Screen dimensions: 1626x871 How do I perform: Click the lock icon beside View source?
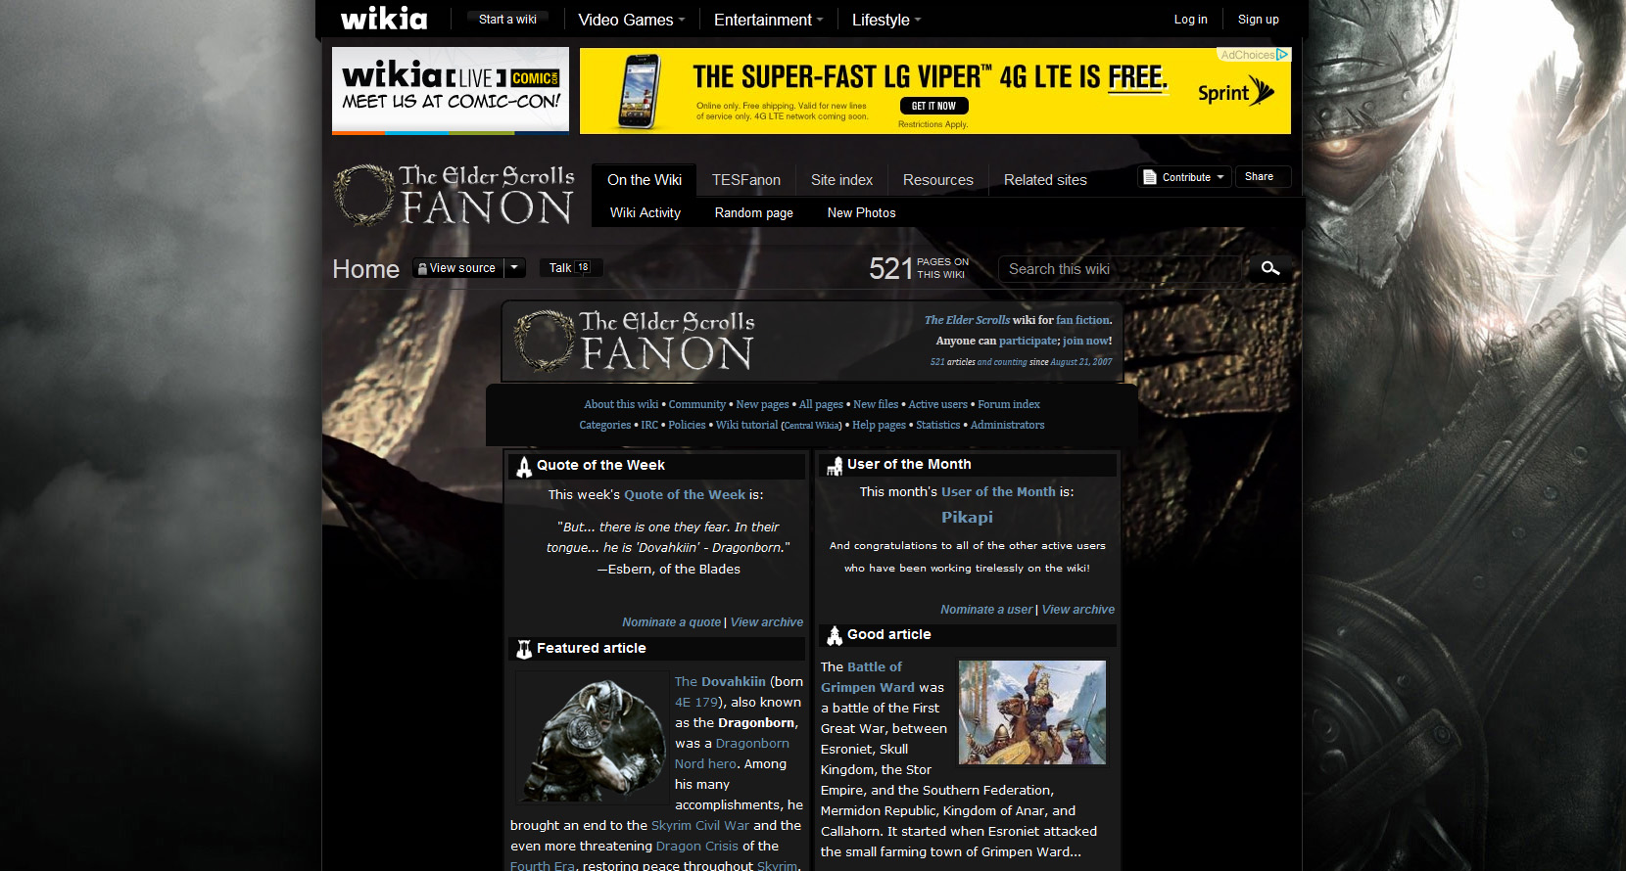click(421, 268)
